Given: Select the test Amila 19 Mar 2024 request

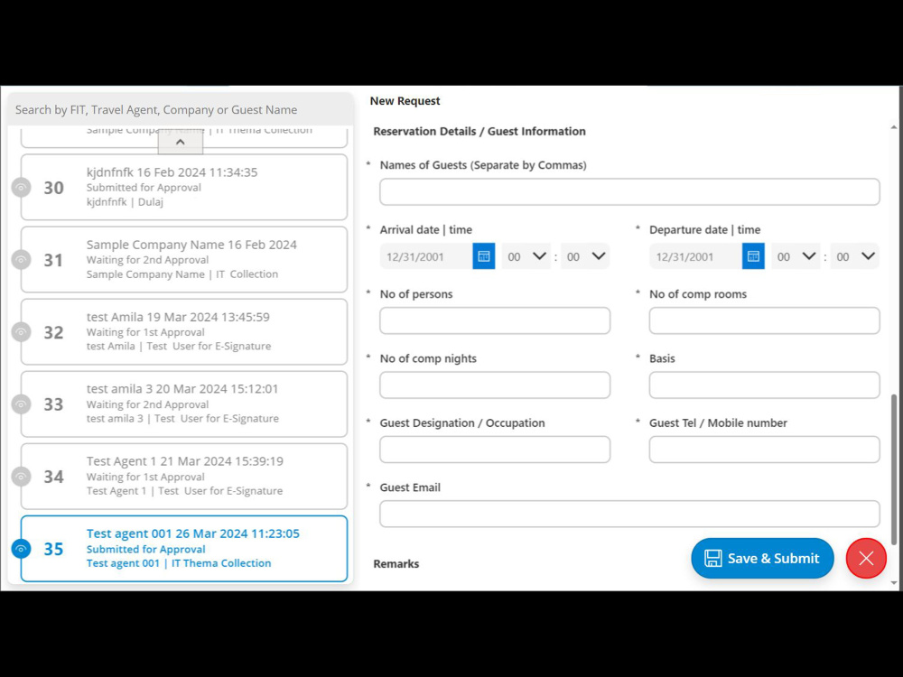Looking at the screenshot, I should tap(184, 332).
